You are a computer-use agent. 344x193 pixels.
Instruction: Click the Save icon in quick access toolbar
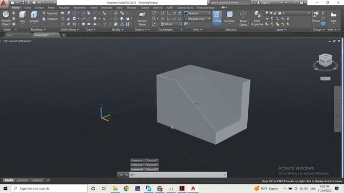23,3
